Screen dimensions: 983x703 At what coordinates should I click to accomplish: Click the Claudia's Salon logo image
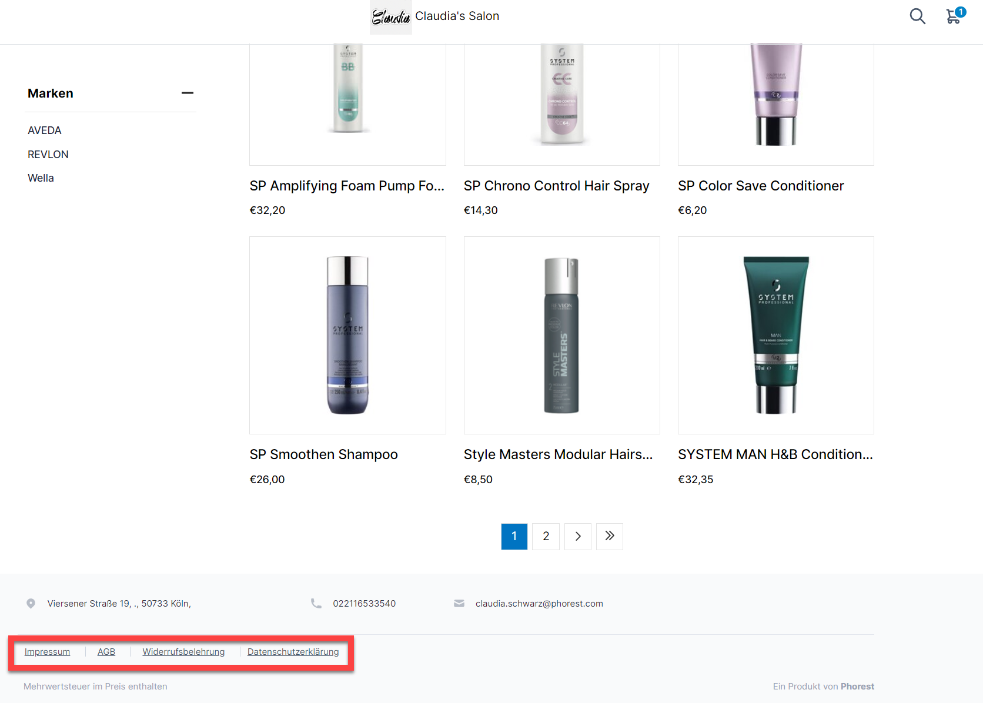391,17
